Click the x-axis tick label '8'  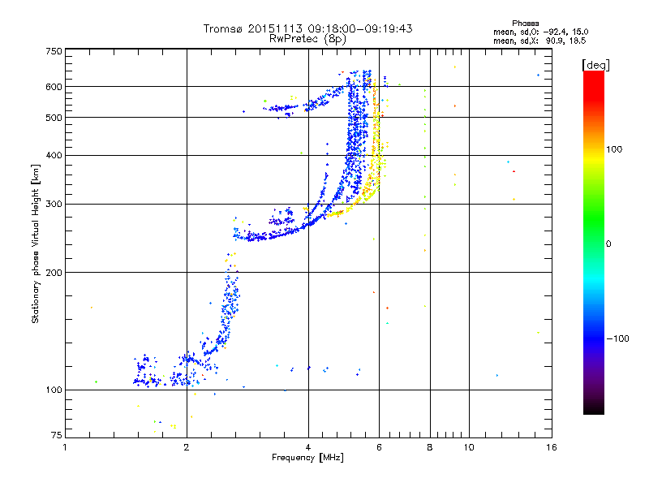pyautogui.click(x=430, y=447)
